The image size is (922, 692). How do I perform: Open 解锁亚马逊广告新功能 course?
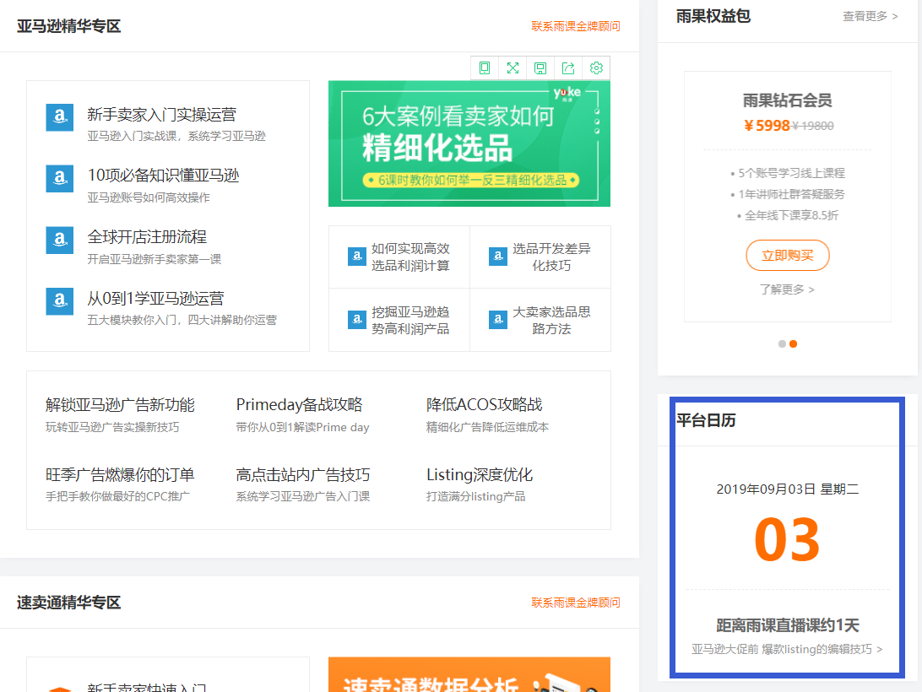click(120, 405)
